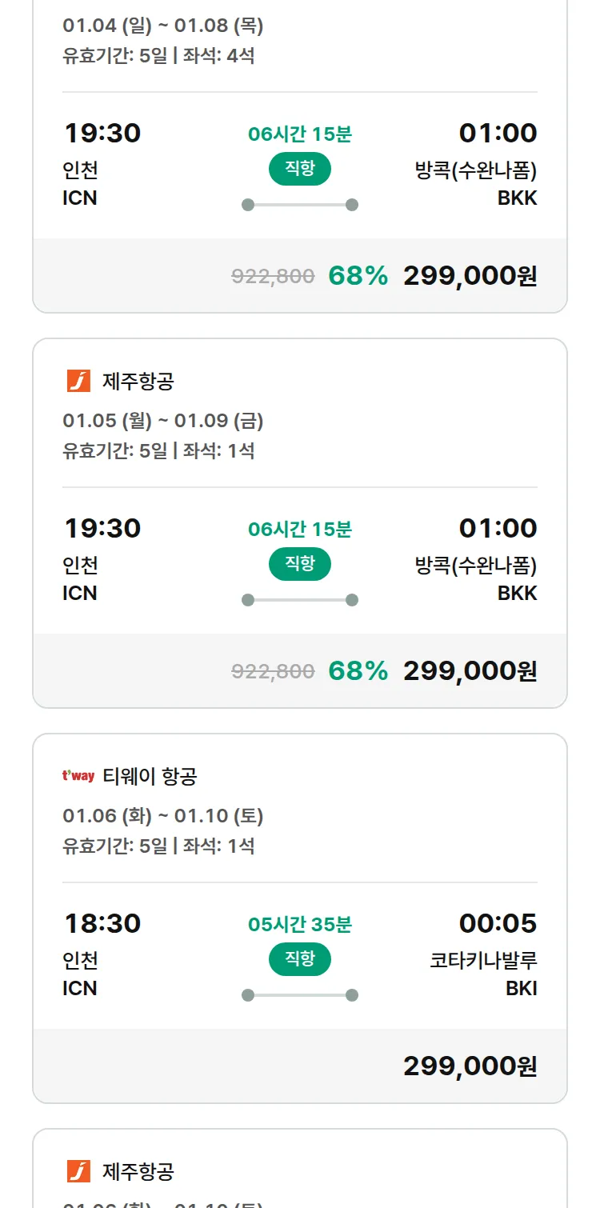Tap the 직항 badge on the 01.04 flight
Screen dimensions: 600x1208
tap(300, 169)
